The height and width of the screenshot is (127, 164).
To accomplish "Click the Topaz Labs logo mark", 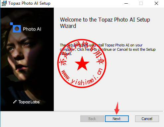I will click(15, 102).
